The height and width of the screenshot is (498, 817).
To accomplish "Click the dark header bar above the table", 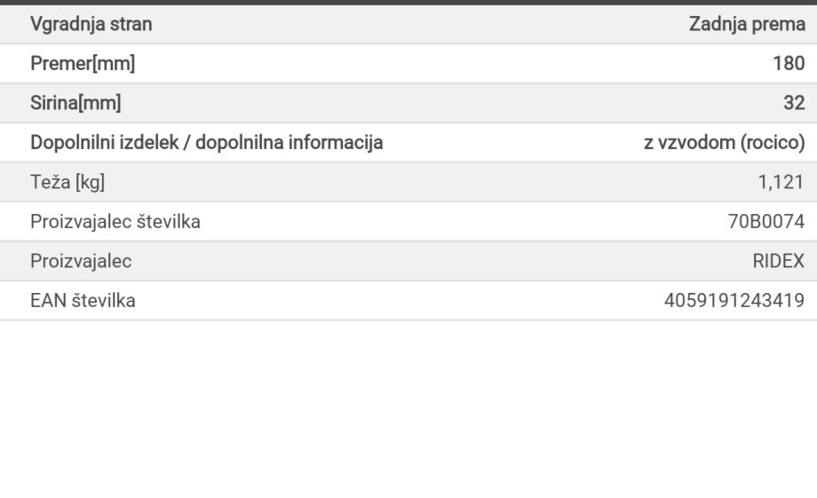I will [408, 3].
